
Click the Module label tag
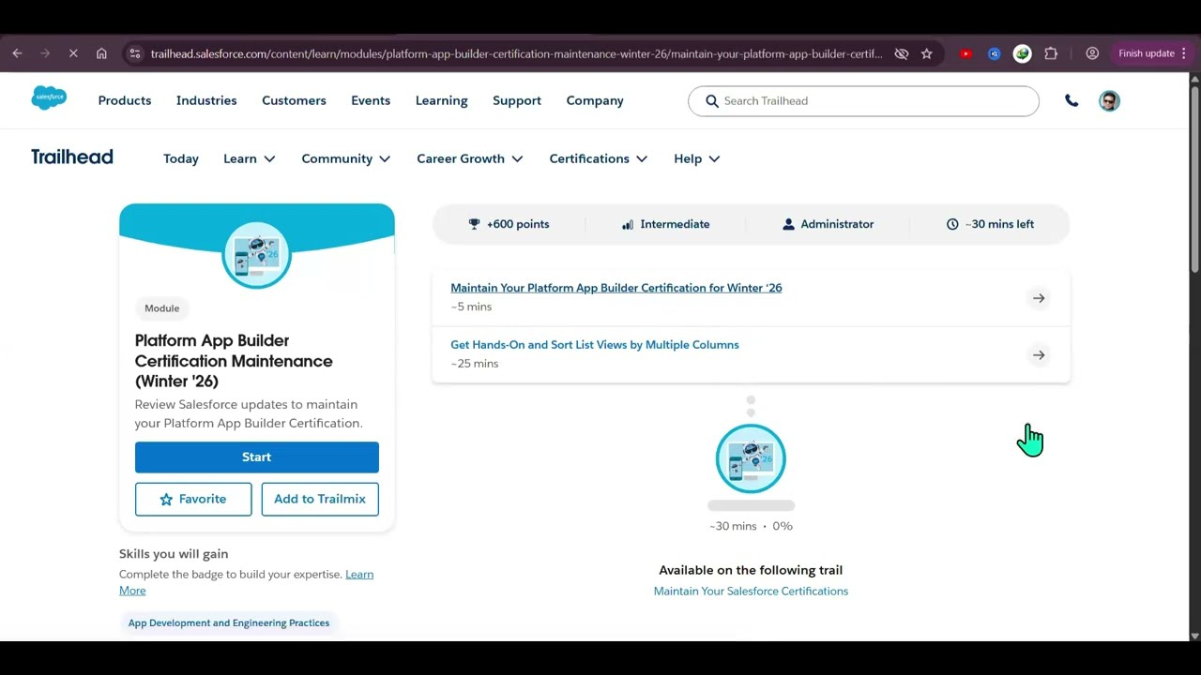pyautogui.click(x=162, y=308)
